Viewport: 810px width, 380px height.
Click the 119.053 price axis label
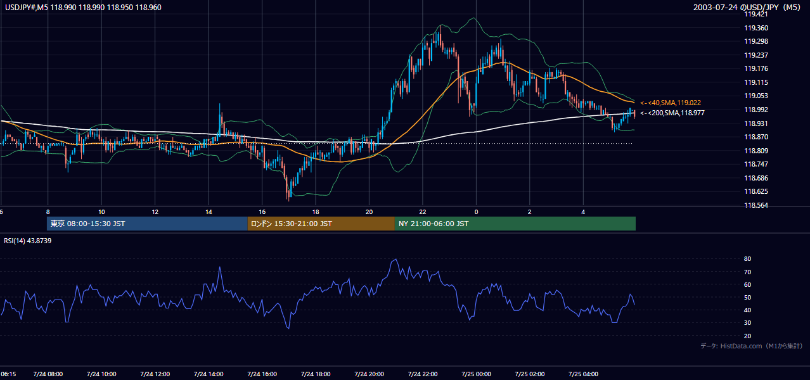(x=756, y=96)
